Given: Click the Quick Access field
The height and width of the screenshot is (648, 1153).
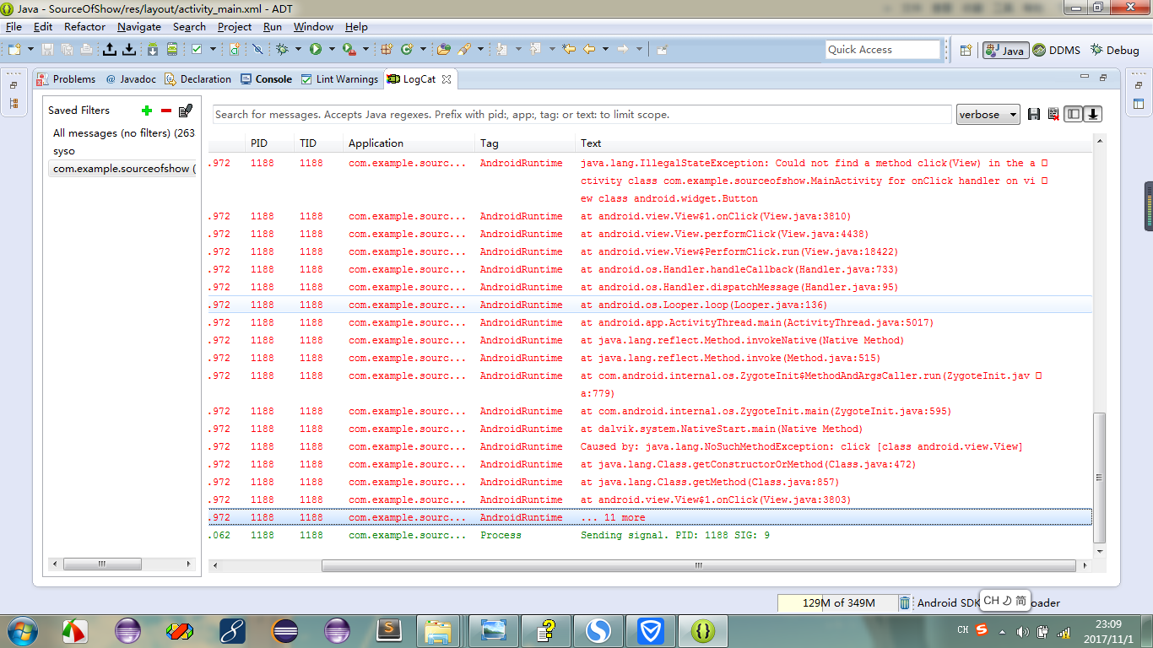Looking at the screenshot, I should 883,50.
